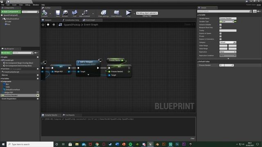Screen dimensions: 262x147
Task: Collapse the EventGraph tree item
Action: point(1,60)
